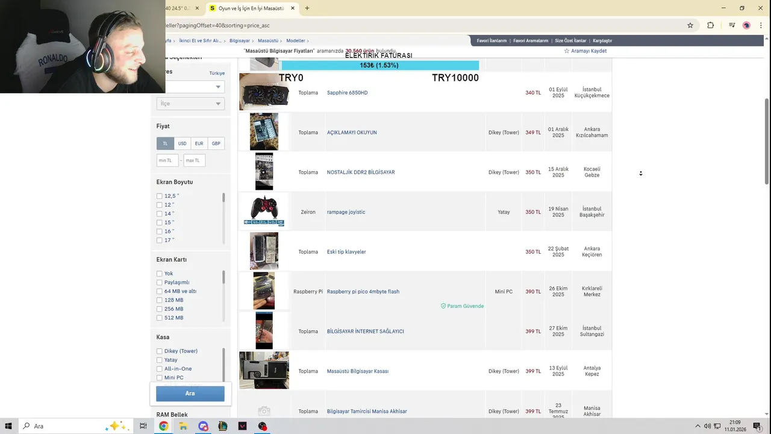Click the Sapphire 6850HD graphics card thumbnail
This screenshot has width=771, height=434.
tap(264, 92)
